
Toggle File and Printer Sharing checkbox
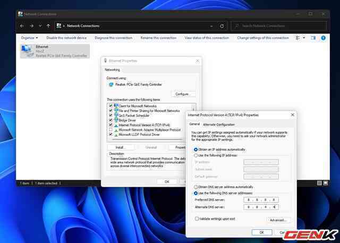point(110,111)
